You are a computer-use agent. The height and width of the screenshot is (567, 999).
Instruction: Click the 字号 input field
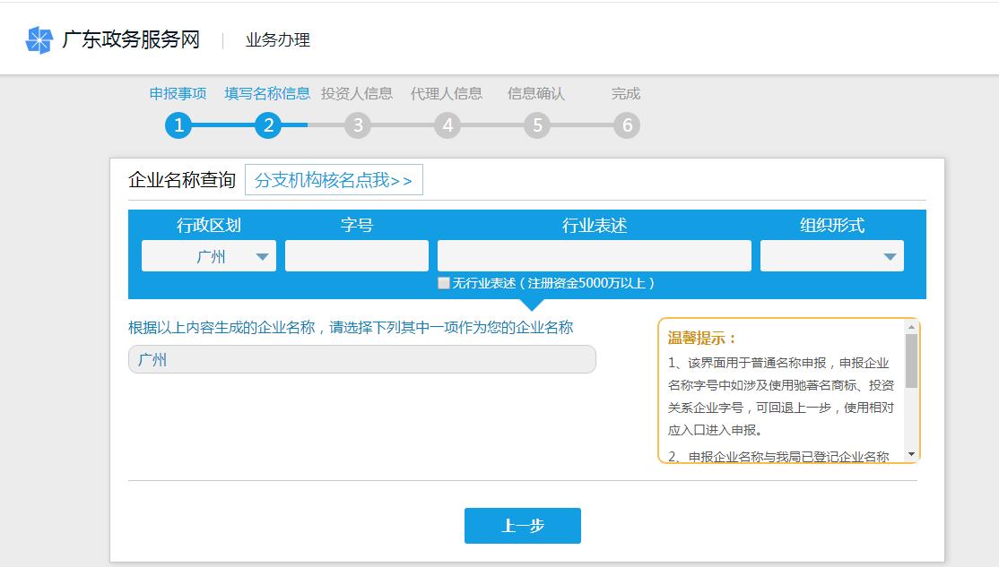356,255
